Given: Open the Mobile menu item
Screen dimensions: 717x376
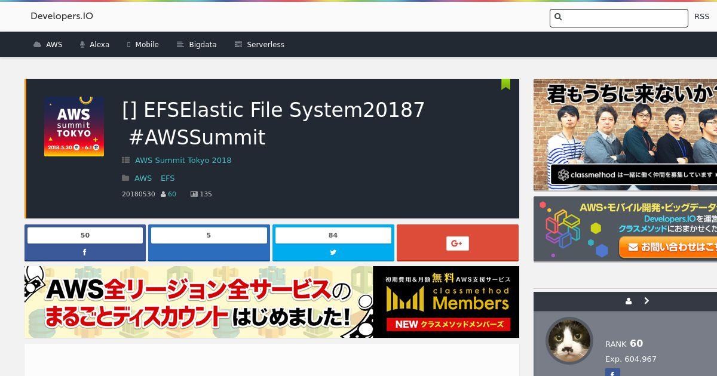Looking at the screenshot, I should (143, 45).
